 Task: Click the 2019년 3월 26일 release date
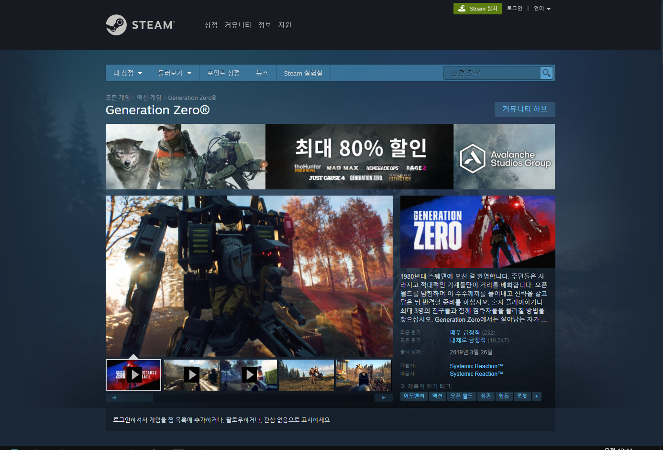471,352
